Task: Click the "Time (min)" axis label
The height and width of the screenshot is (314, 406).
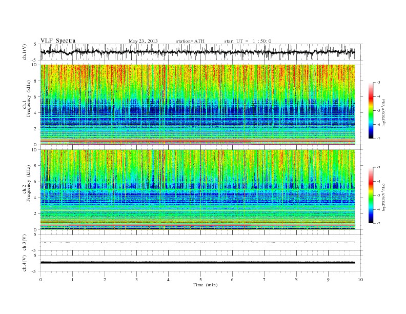Action: 205,285
